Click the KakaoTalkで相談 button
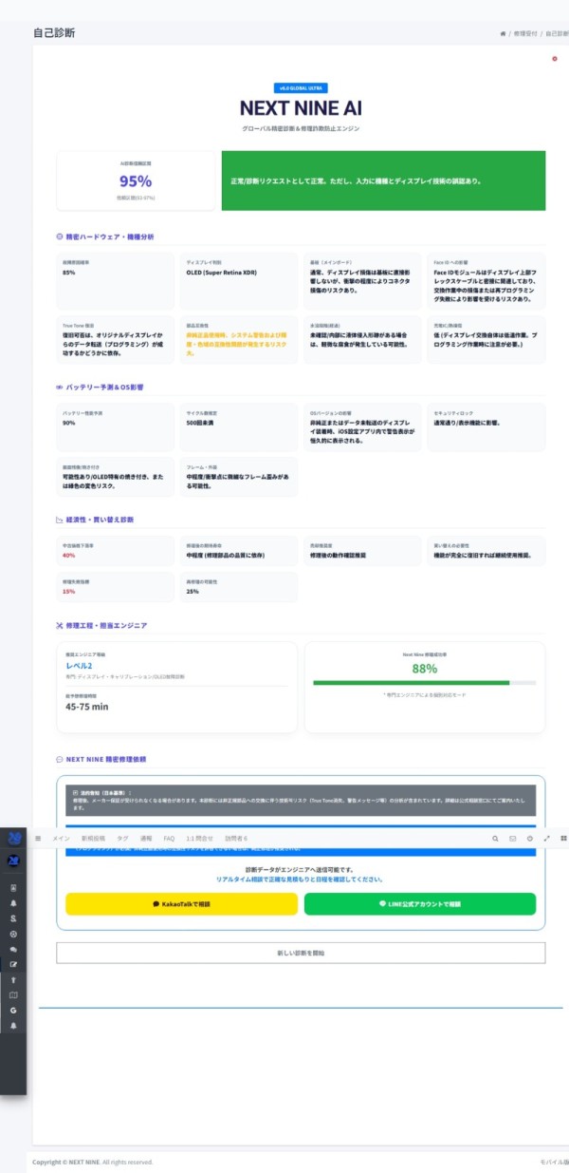Image resolution: width=569 pixels, height=1173 pixels. pos(179,904)
